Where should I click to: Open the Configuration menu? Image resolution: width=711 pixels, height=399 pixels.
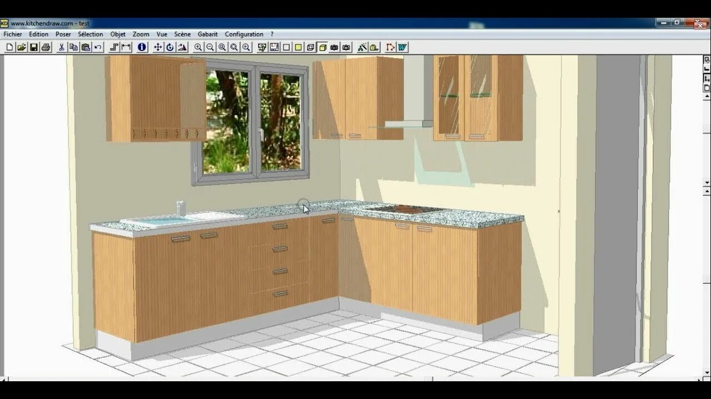point(244,34)
